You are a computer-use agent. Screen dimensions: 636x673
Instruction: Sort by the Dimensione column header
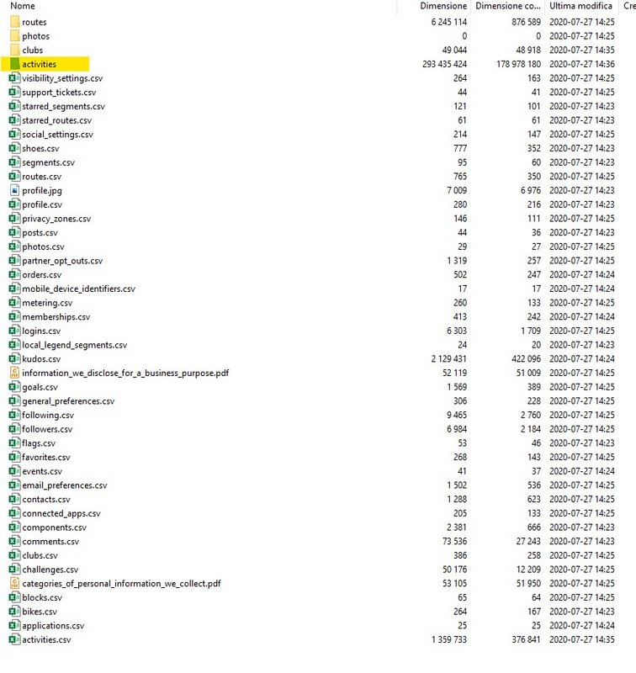coord(443,6)
